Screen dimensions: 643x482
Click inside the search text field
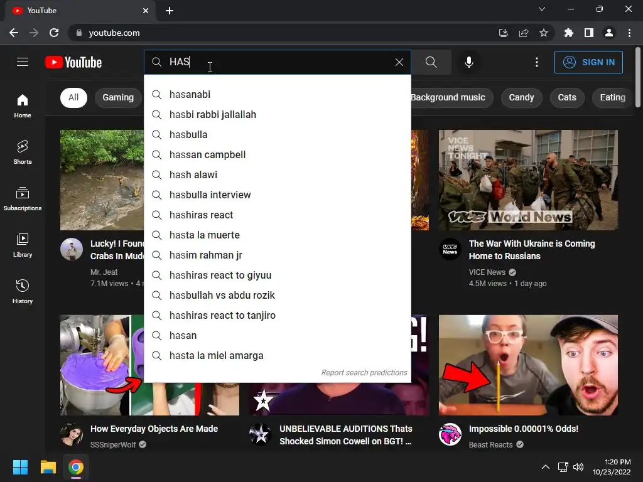tap(279, 62)
